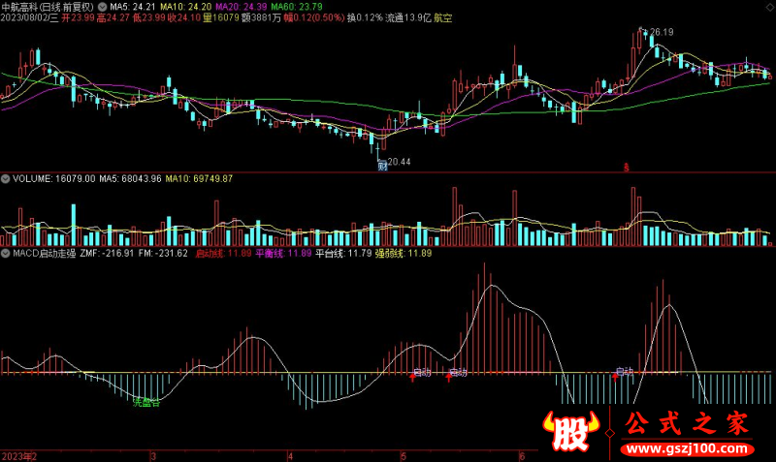Click the volume MA5: 68043.96 label
776x462 pixels.
130,179
